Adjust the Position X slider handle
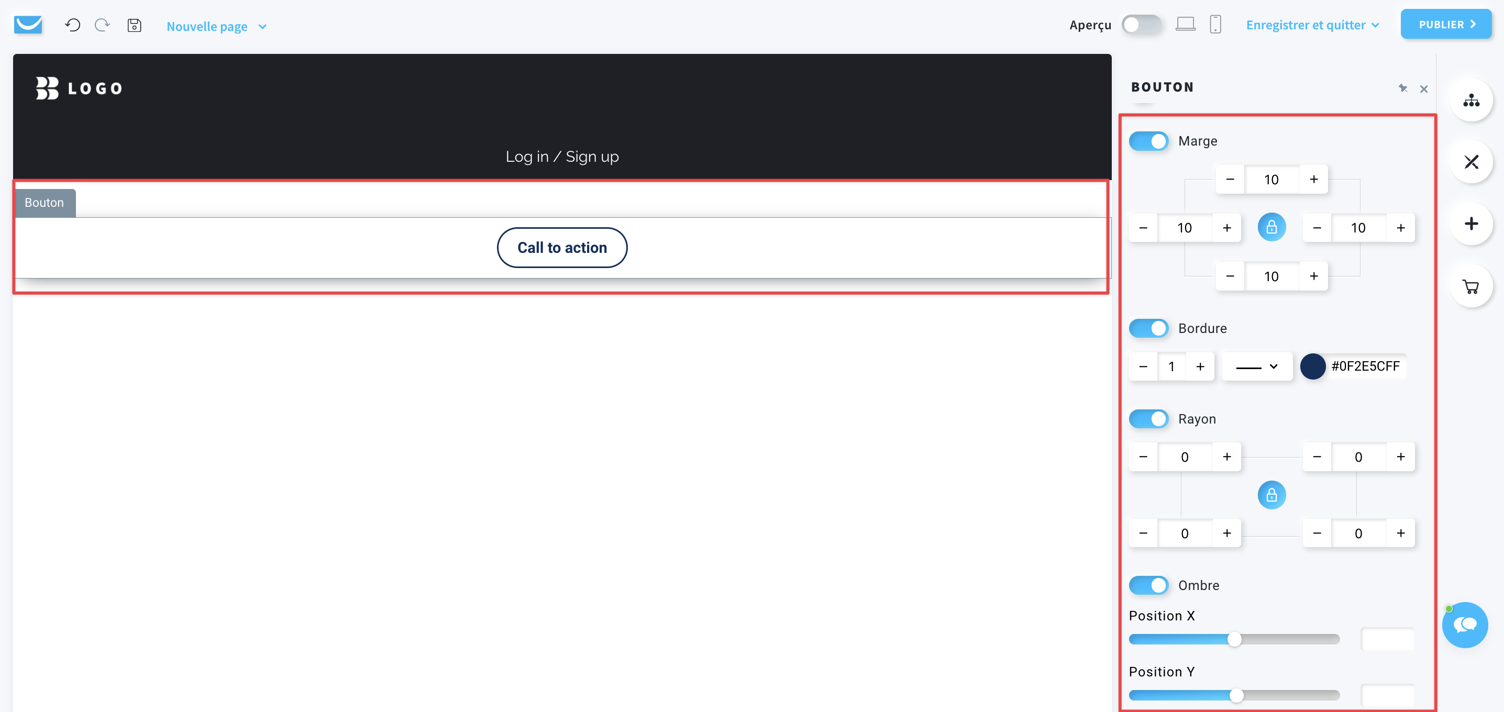 click(1234, 640)
